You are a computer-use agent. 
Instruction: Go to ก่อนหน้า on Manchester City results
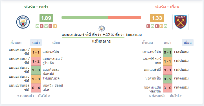point(25,96)
